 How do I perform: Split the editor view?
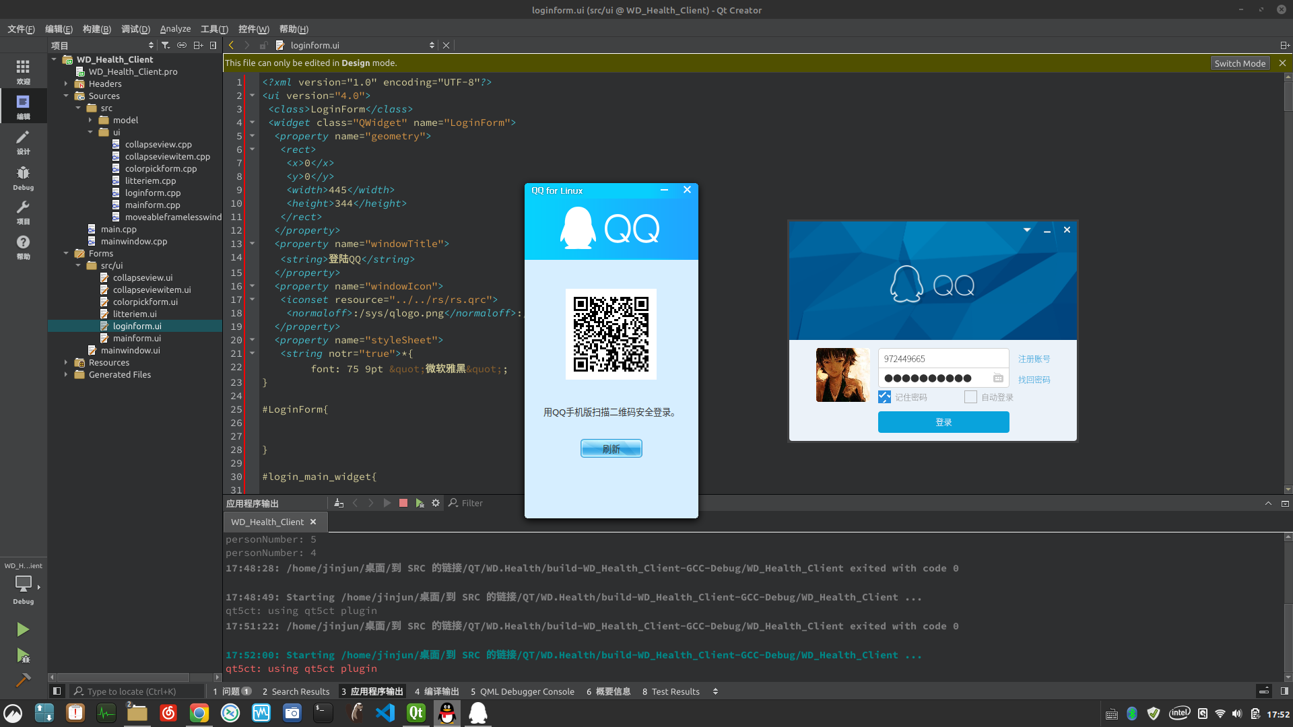click(1285, 45)
